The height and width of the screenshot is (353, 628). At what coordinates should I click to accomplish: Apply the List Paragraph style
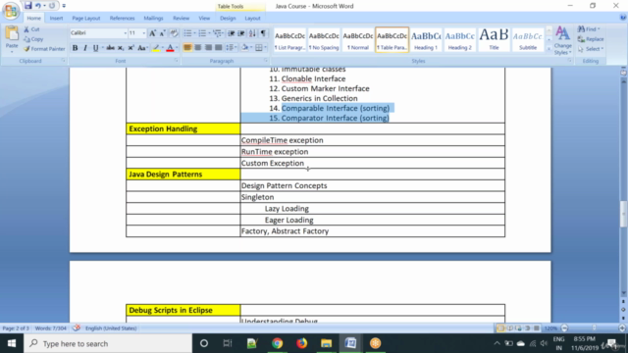pyautogui.click(x=289, y=39)
